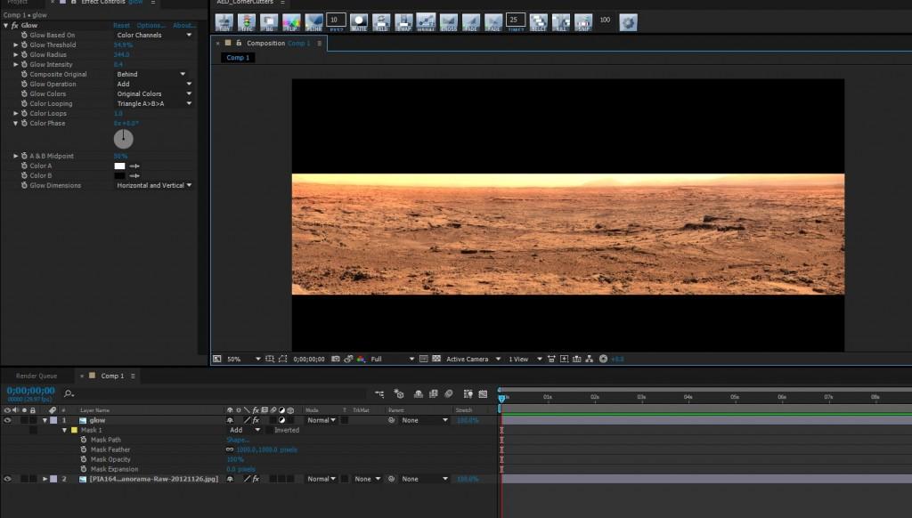Click the MATTE icon in CornerCutters toolbar
The height and width of the screenshot is (518, 912).
pyautogui.click(x=359, y=21)
